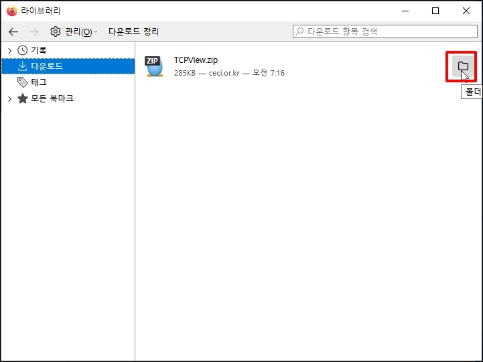Click the Firefox logo in title bar
This screenshot has height=362, width=483.
coord(11,11)
